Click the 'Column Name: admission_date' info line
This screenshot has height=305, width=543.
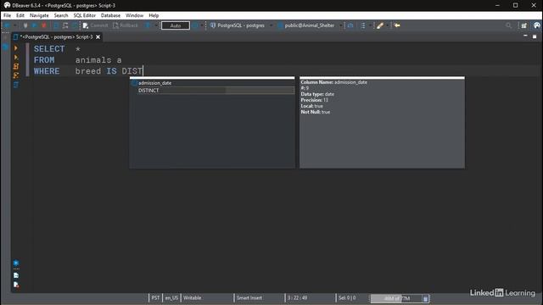coord(333,82)
